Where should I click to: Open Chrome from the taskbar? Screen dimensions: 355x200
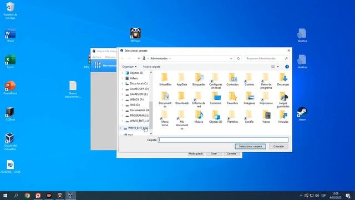27,196
